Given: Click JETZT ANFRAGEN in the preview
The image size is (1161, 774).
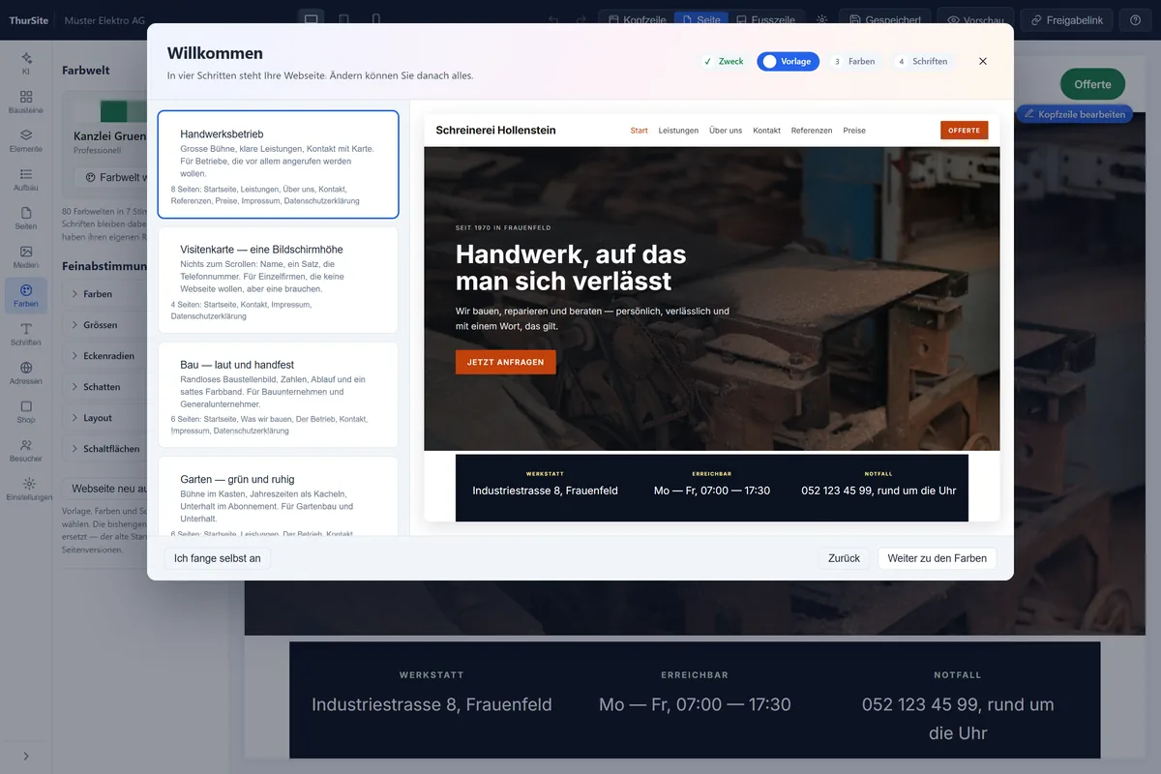Looking at the screenshot, I should pos(505,362).
